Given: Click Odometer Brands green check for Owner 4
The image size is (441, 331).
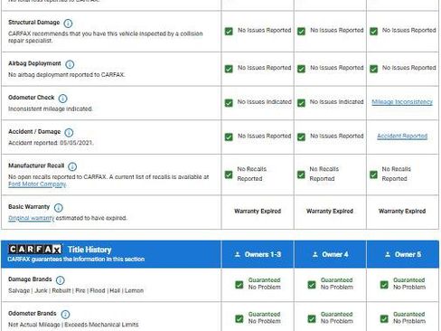Looking at the screenshot, I should coord(312,318).
